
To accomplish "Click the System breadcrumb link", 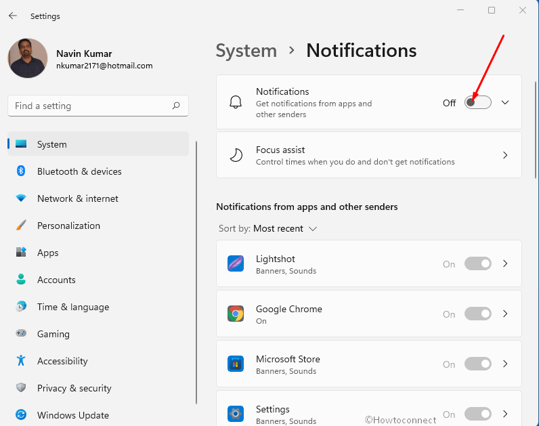I will 246,51.
